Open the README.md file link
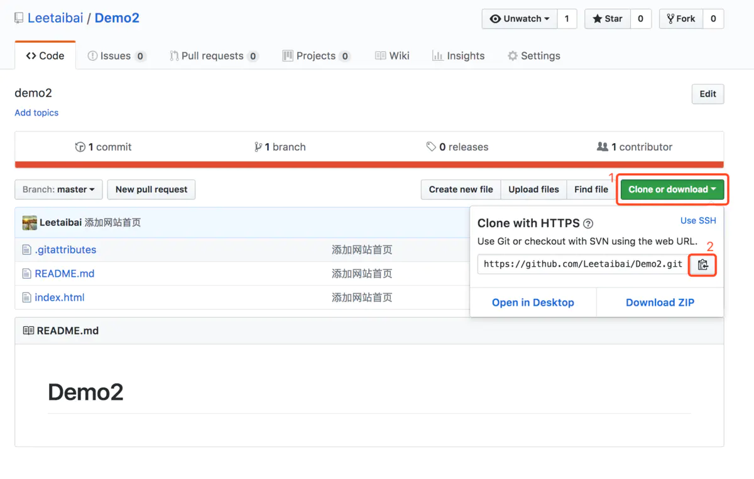The width and height of the screenshot is (754, 479). tap(63, 273)
